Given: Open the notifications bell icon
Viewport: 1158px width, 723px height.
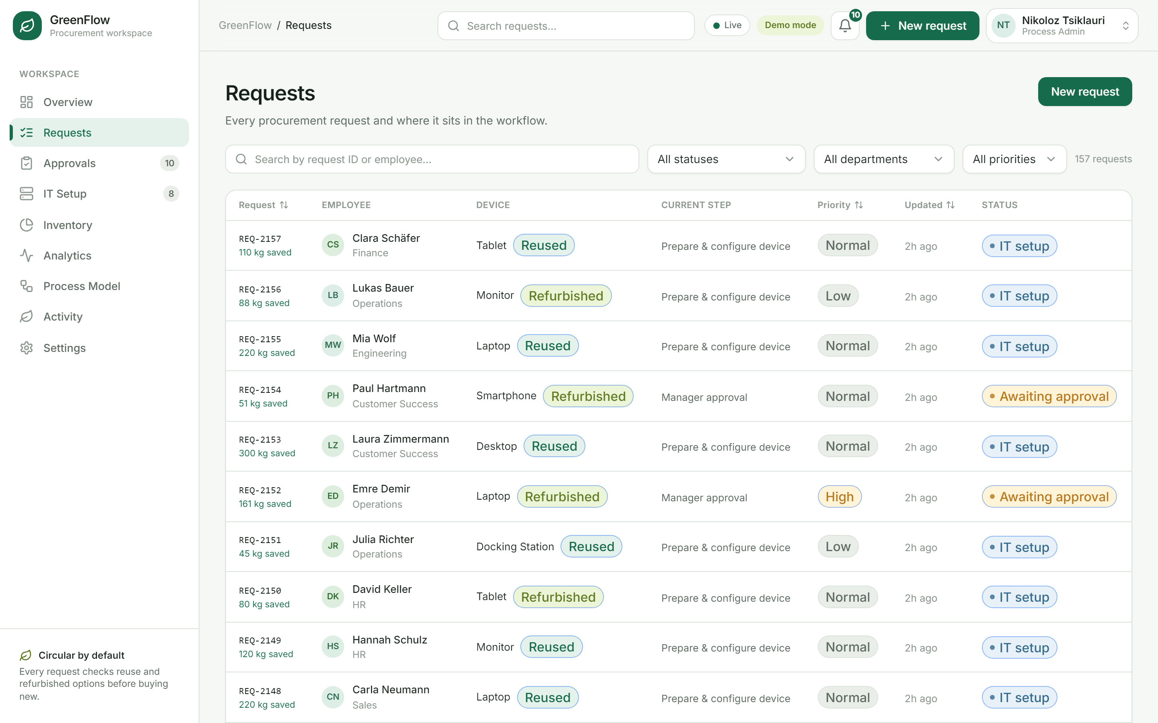Looking at the screenshot, I should 845,25.
